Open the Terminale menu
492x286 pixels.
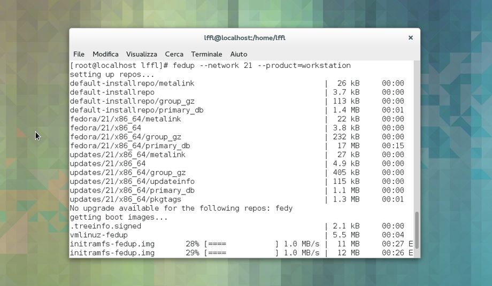click(206, 54)
